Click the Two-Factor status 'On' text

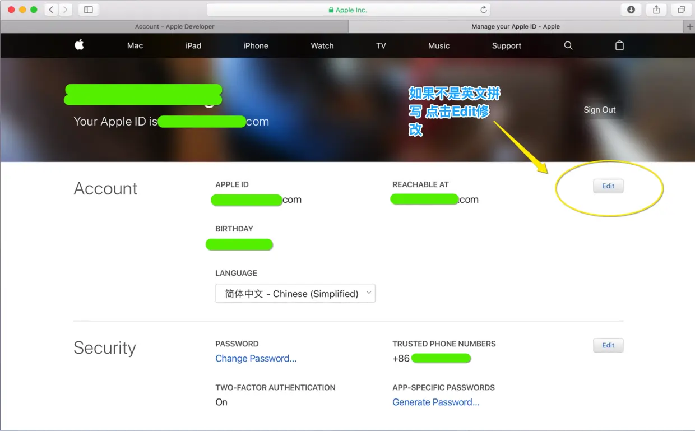[221, 402]
